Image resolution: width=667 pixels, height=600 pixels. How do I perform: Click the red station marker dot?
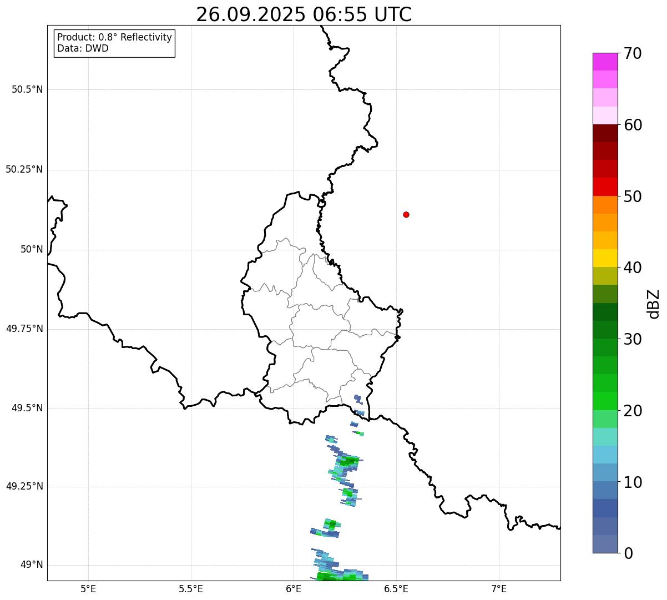point(406,214)
